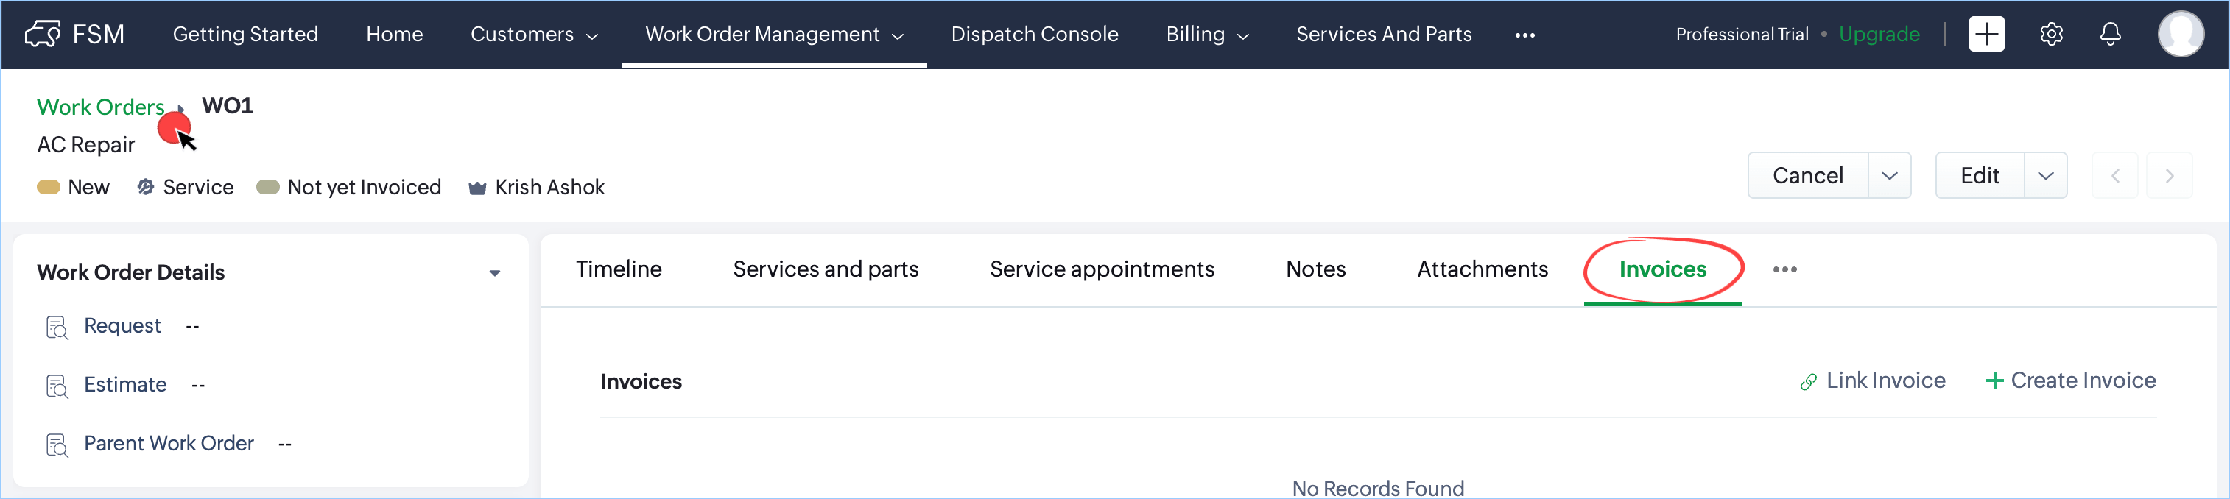
Task: Switch to the Service appointments tab
Action: pos(1101,270)
